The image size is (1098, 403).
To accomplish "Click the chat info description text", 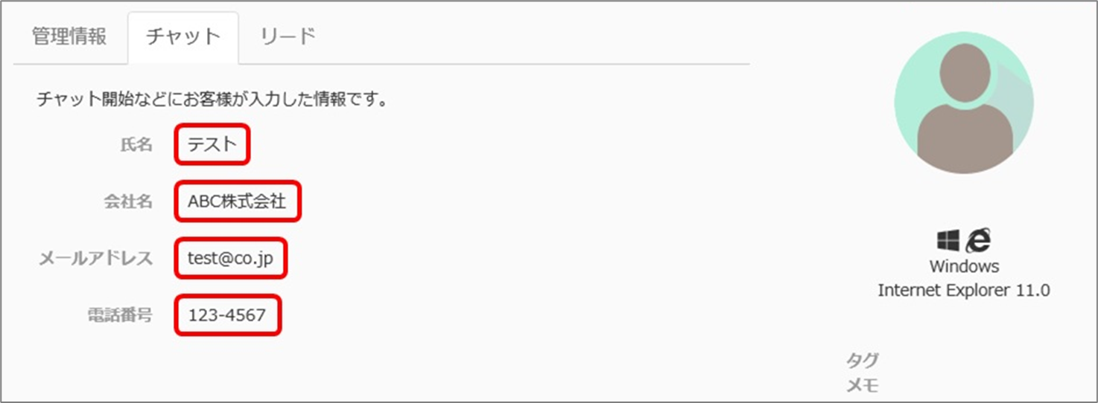I will pos(212,99).
